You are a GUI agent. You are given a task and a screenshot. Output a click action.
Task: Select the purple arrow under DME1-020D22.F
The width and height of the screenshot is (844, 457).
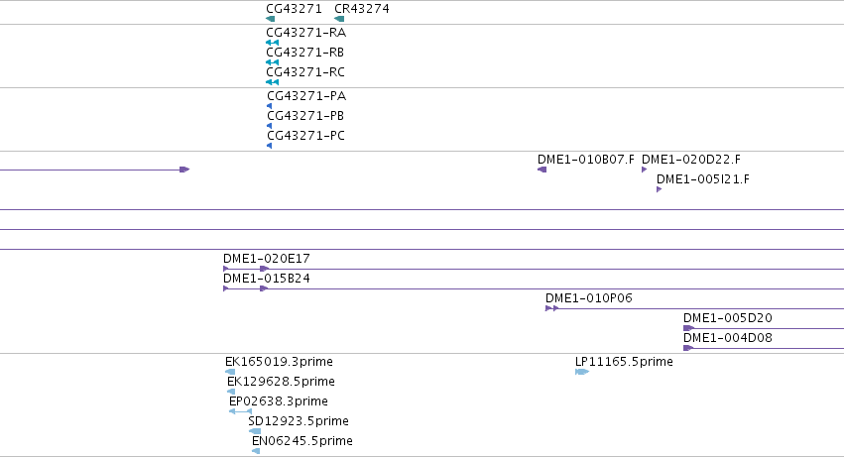click(645, 170)
